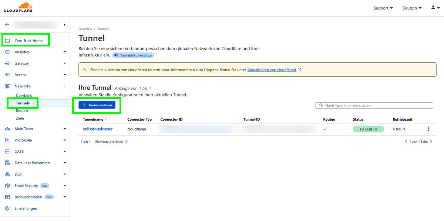The width and height of the screenshot is (444, 221).
Task: Collapse the Networks section chevron
Action: [x=65, y=86]
